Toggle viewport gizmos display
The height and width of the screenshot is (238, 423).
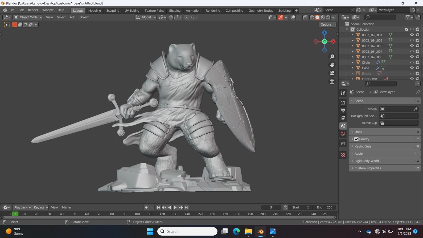281,17
